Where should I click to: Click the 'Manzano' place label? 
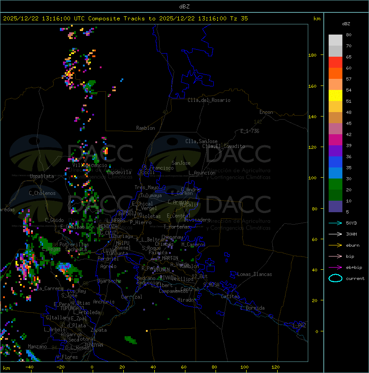point(37,346)
